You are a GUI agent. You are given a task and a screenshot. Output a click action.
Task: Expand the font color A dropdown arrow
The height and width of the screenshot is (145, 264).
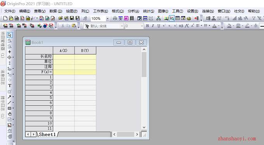219,26
